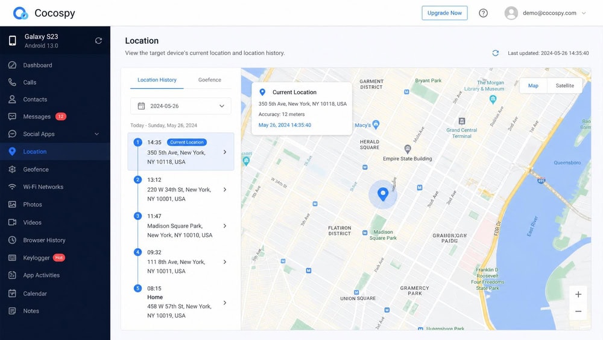Click the pin icon in Current Location popup
The image size is (603, 340).
tap(262, 92)
